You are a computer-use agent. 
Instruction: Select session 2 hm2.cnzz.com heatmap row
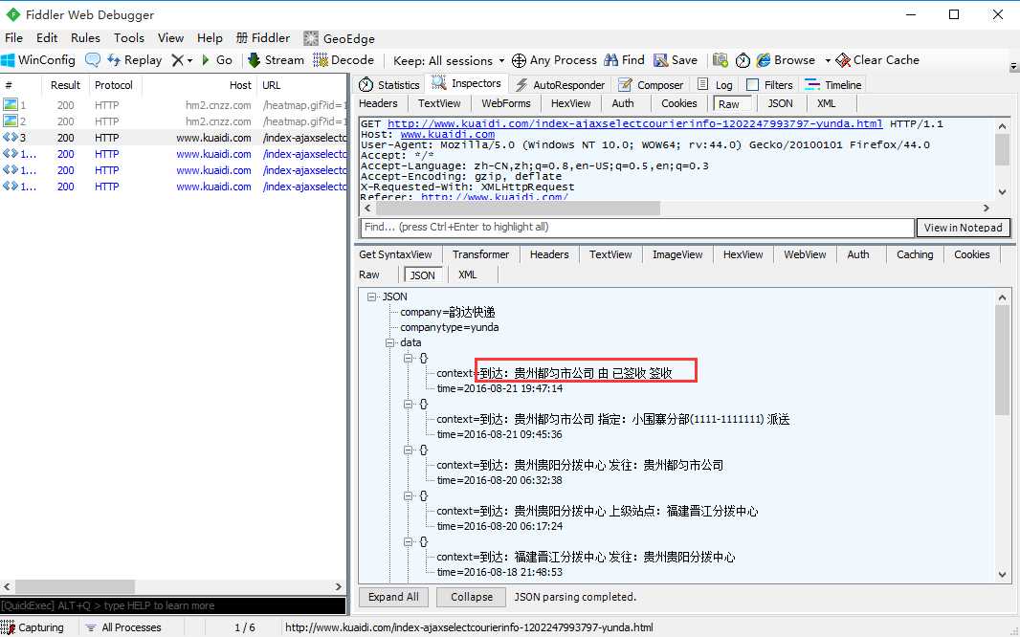point(174,121)
